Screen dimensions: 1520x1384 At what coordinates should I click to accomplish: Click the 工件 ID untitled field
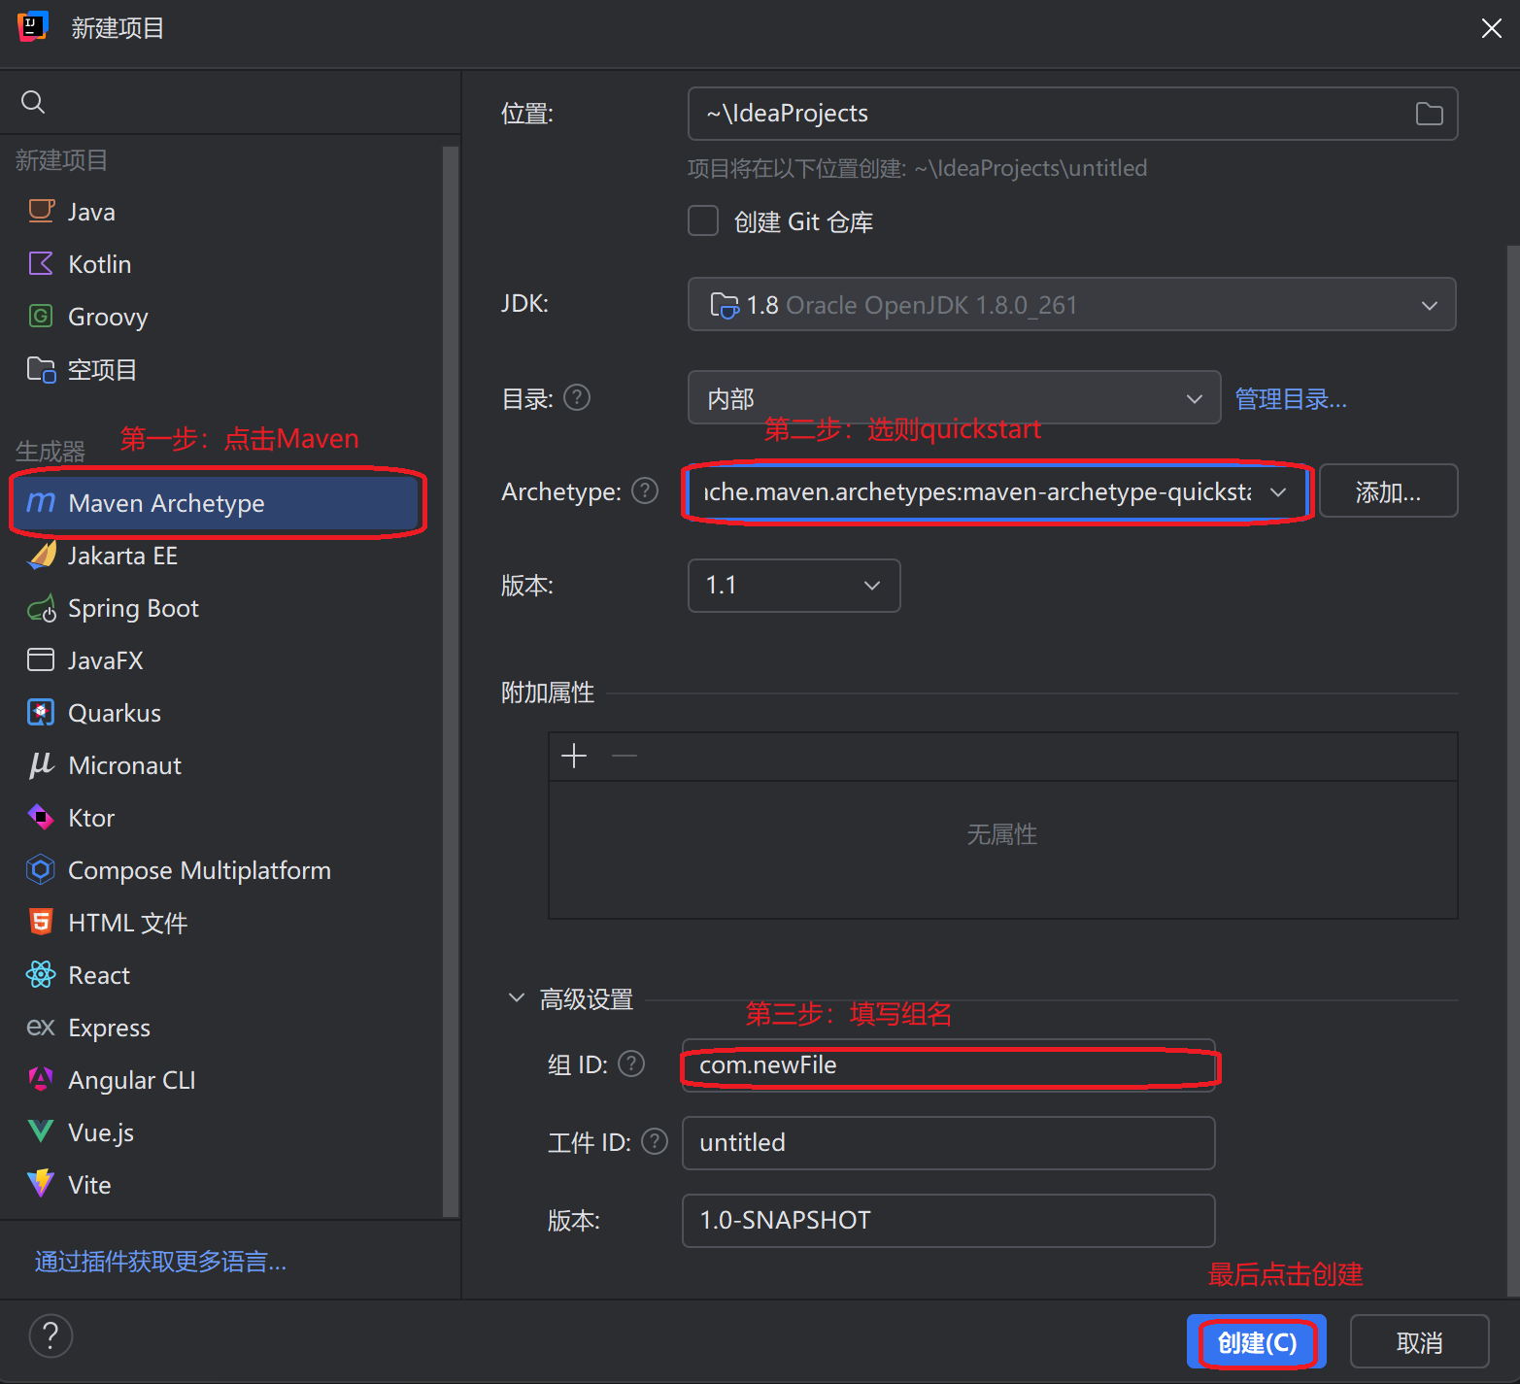pyautogui.click(x=949, y=1143)
